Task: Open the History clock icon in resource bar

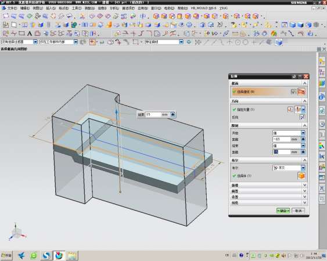Action: (x=322, y=124)
